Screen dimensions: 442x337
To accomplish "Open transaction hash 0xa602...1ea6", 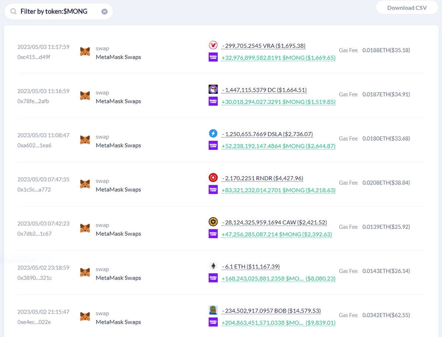I will pos(34,145).
